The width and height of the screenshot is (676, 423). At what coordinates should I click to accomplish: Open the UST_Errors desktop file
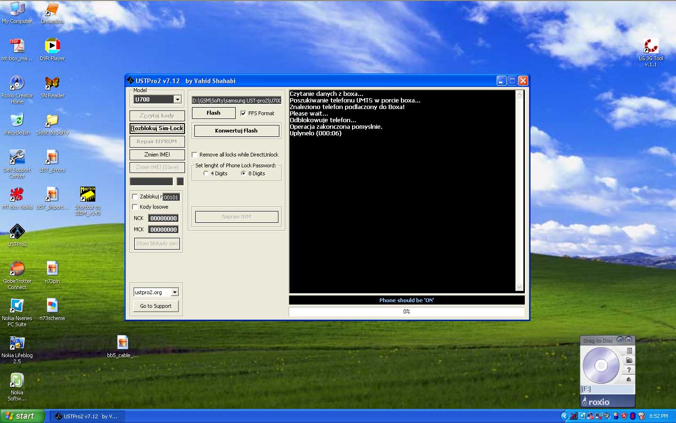(x=52, y=157)
